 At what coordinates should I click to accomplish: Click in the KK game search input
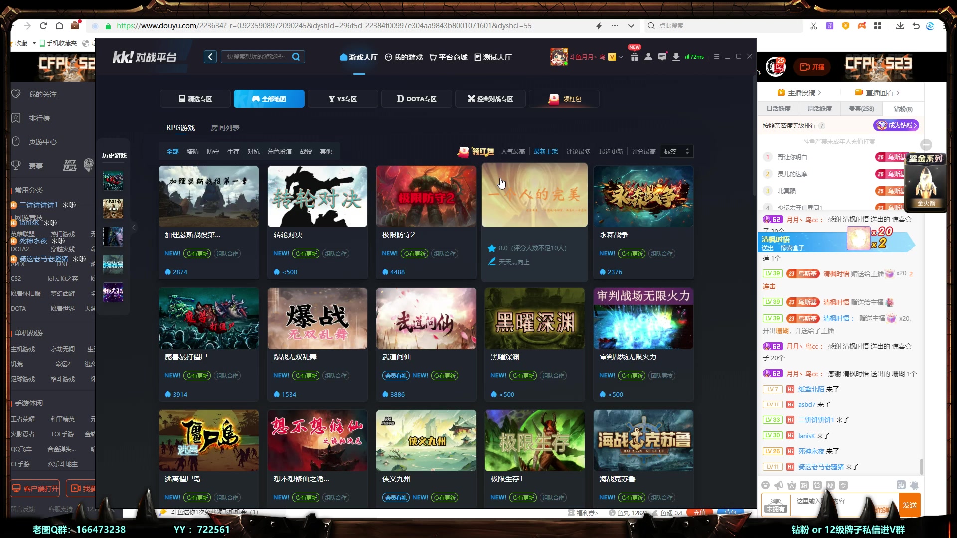tap(255, 57)
